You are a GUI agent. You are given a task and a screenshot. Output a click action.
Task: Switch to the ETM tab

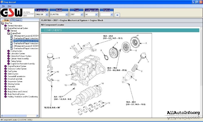(12, 20)
